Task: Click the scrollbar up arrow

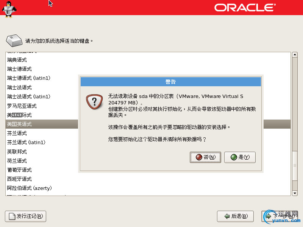Action: (295, 54)
